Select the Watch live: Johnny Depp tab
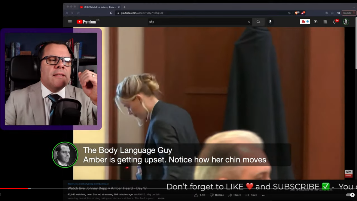357x201 pixels. click(x=100, y=7)
